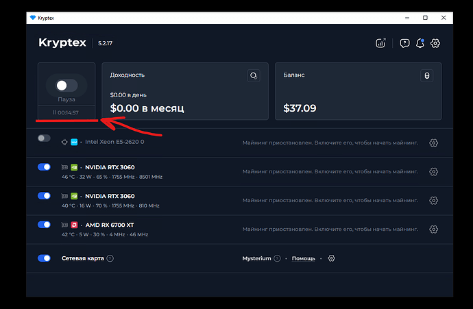Open main settings gear in header

tap(435, 43)
